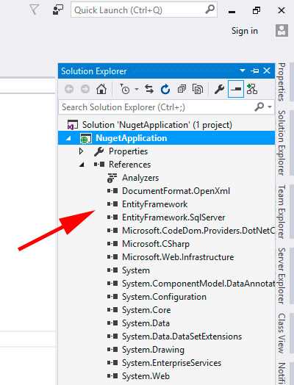Click the reference icon beside Microsoft.CSharp

pyautogui.click(x=112, y=244)
